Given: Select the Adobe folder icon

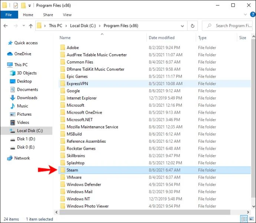Looking at the screenshot, I should tap(63, 48).
